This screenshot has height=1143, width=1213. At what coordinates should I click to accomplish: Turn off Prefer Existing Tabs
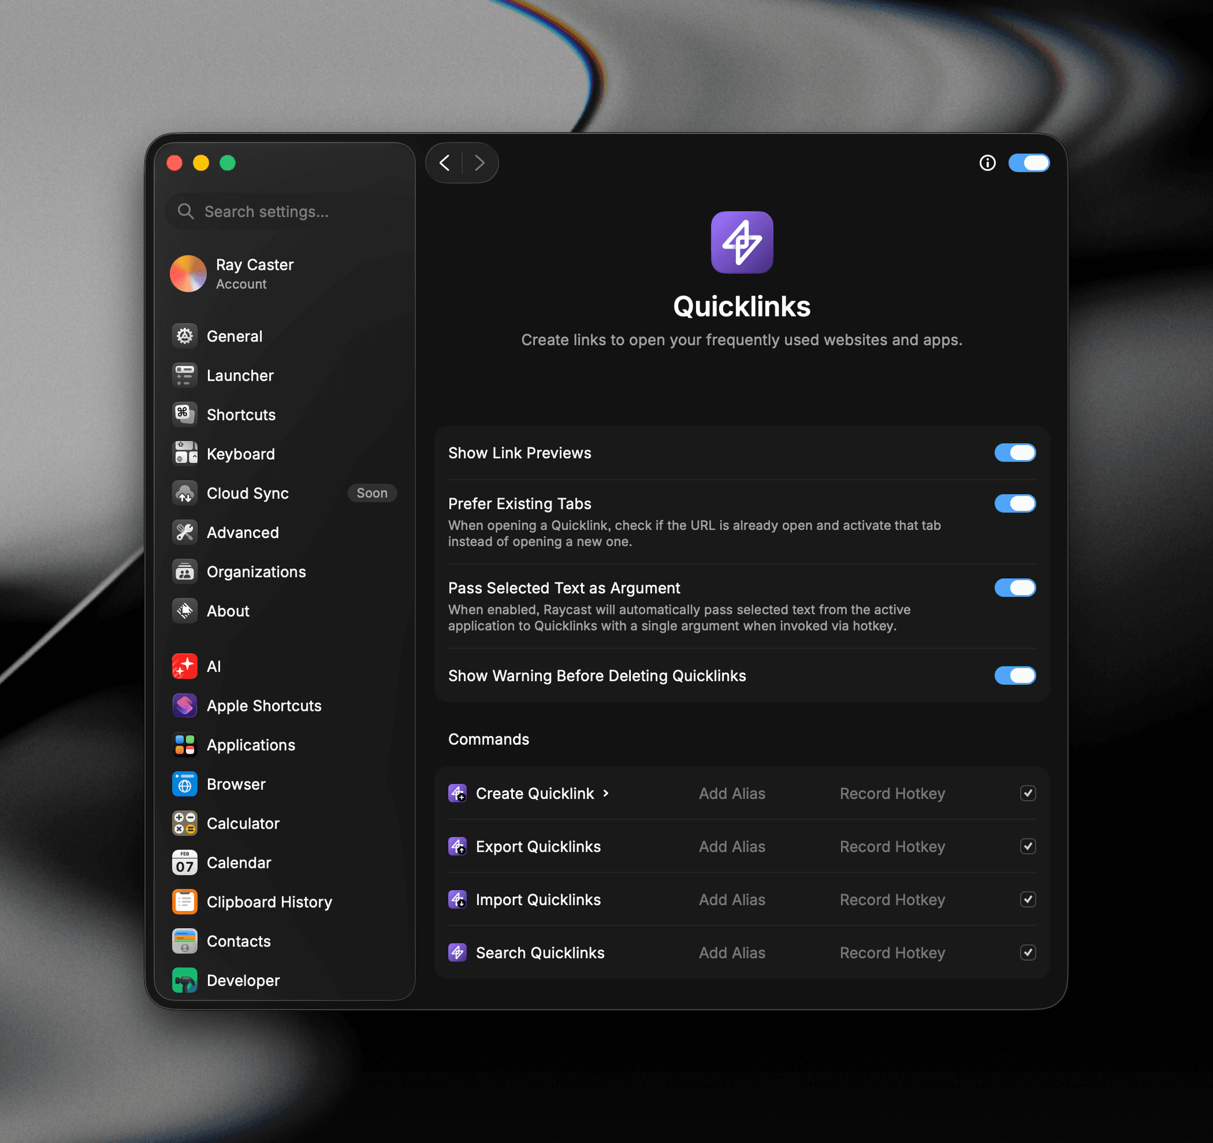tap(1015, 504)
